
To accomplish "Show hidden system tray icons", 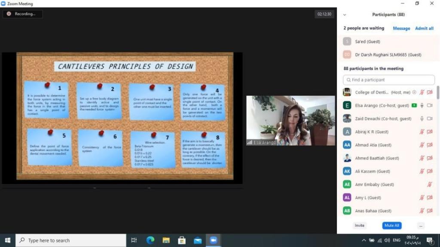I will coord(364,240).
